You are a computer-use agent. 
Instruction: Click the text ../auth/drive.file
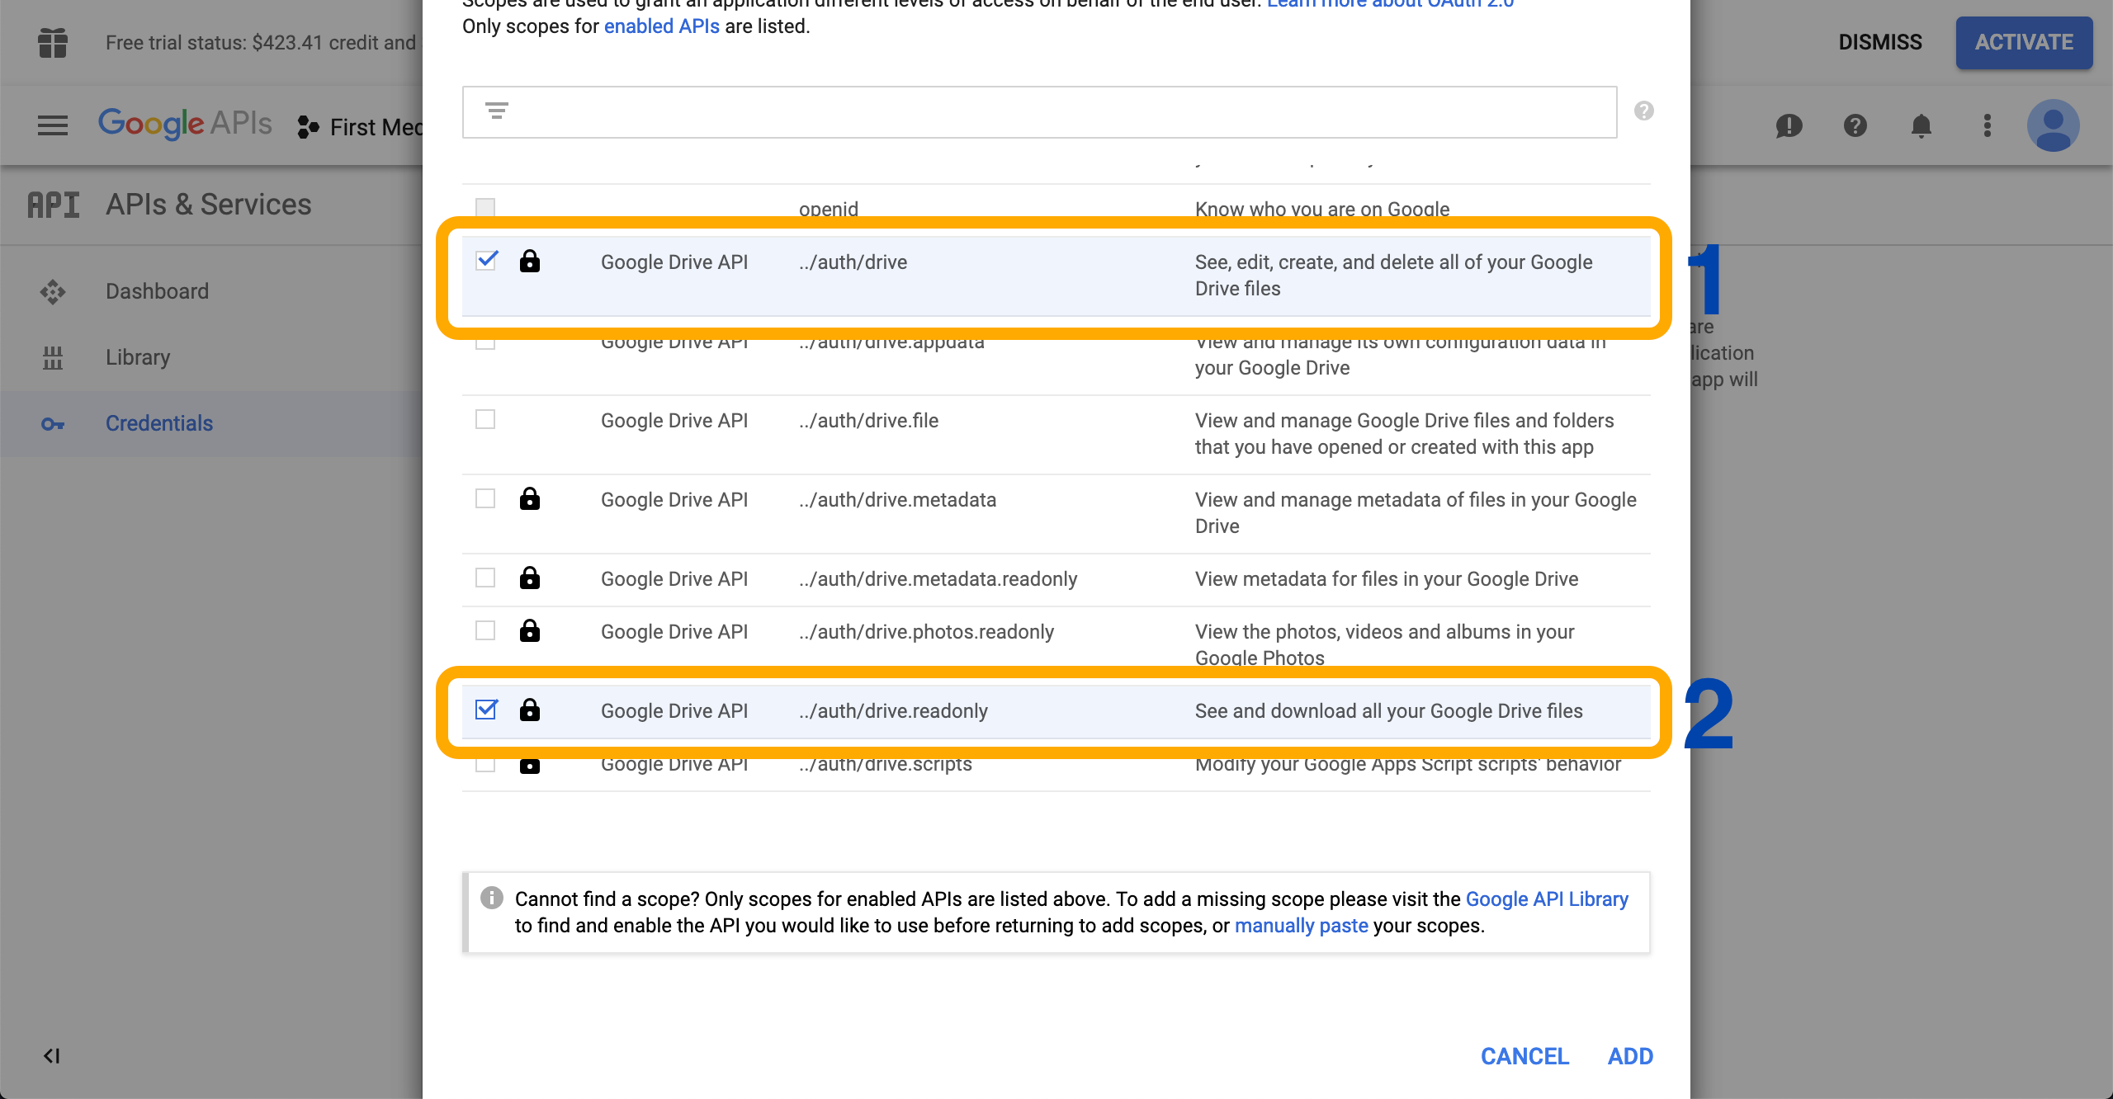pos(868,420)
